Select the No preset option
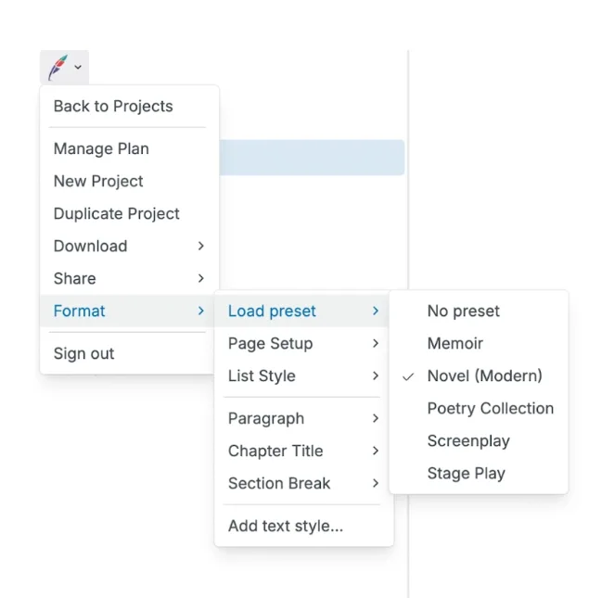This screenshot has height=598, width=601. pyautogui.click(x=463, y=311)
